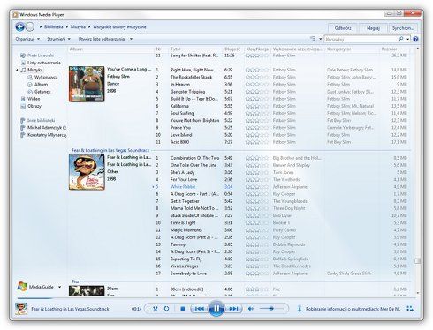Image resolution: width=433 pixels, height=330 pixels.
Task: Open Inne biblioteki in the sidebar
Action: click(x=41, y=120)
